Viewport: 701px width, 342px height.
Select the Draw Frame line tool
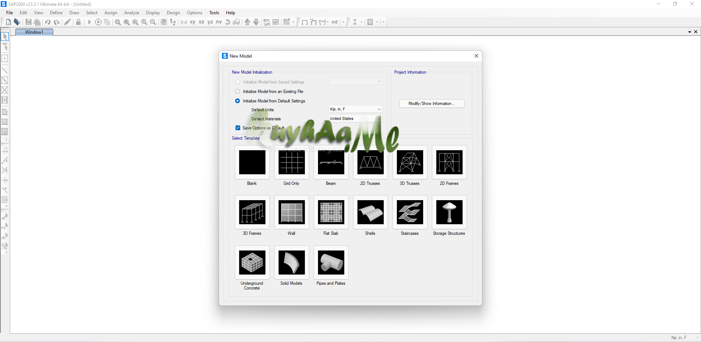pos(5,70)
